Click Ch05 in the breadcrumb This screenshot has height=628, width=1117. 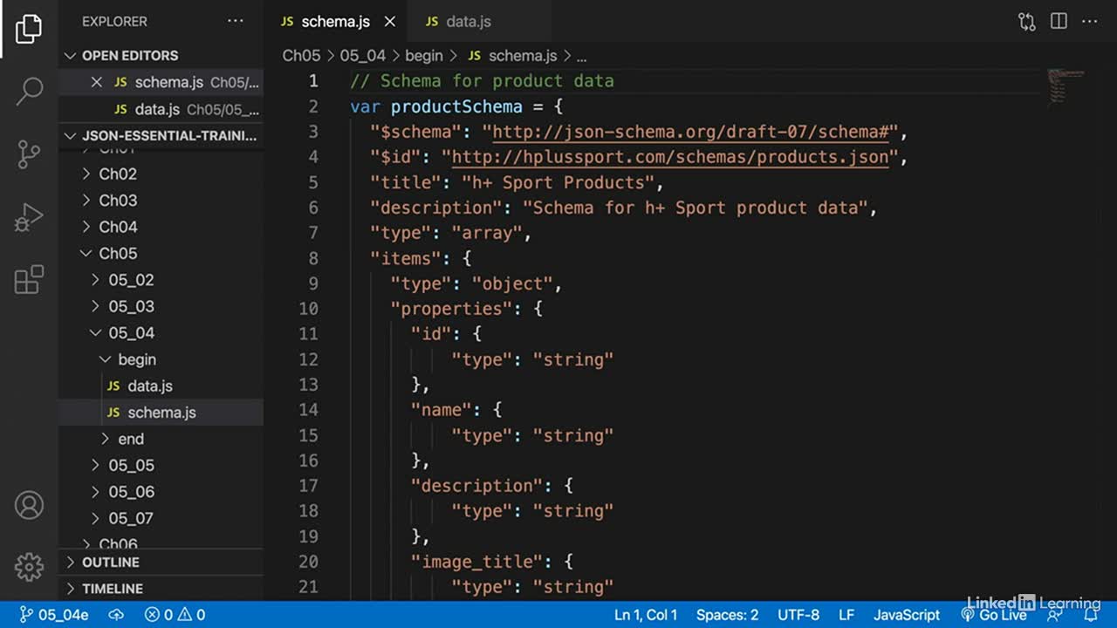(x=301, y=56)
